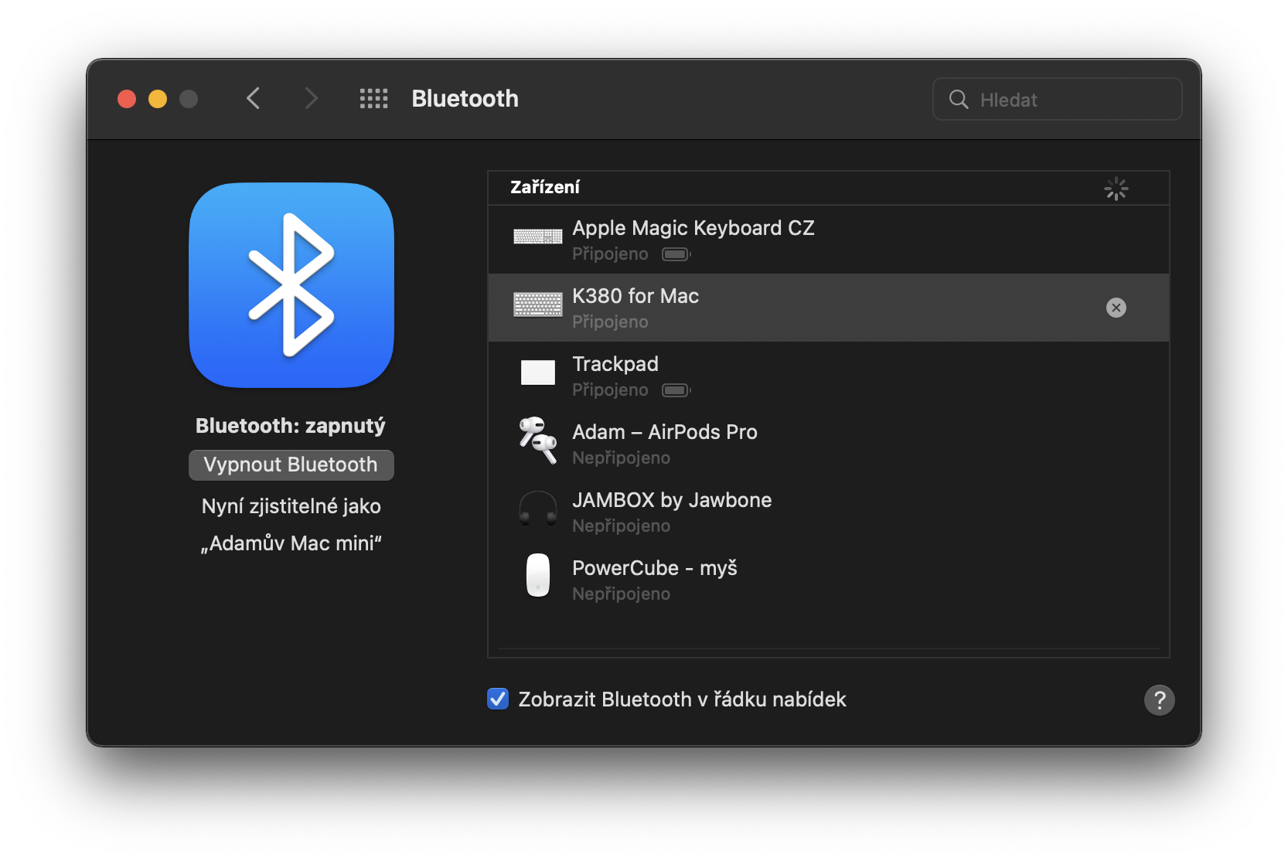
Task: Click the Apple Magic Keyboard CZ icon
Action: (x=538, y=237)
